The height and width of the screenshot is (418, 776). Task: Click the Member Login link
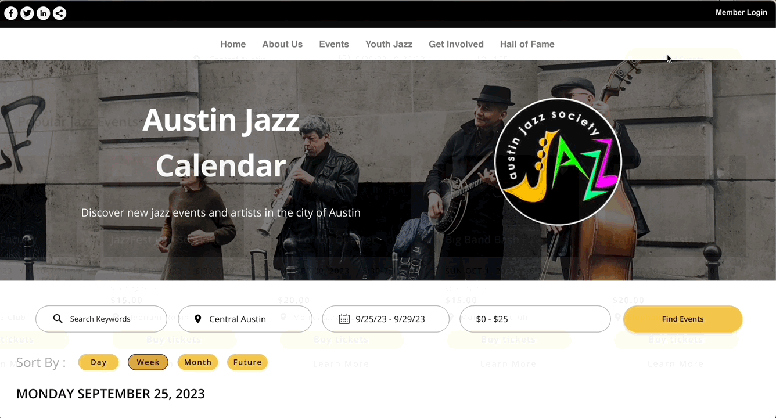pyautogui.click(x=741, y=12)
